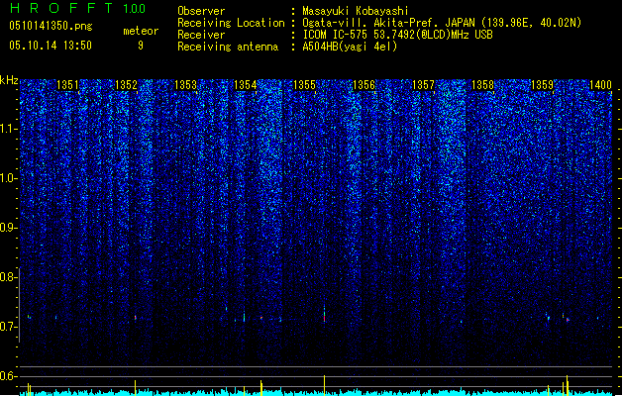623x396 pixels.
Task: Click the red meteor echo near 1352
Action: point(136,318)
